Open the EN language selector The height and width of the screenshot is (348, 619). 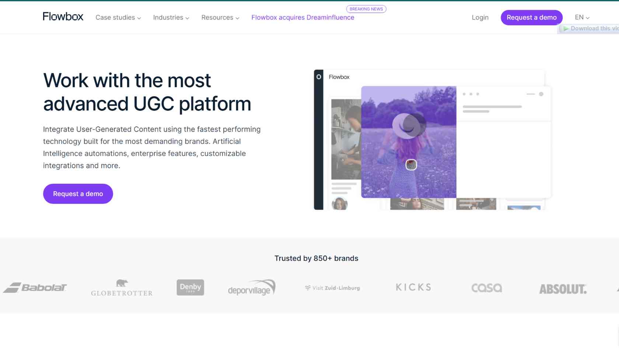582,17
